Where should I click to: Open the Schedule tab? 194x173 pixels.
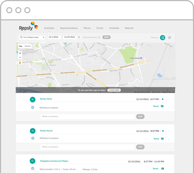pyautogui.click(x=114, y=28)
